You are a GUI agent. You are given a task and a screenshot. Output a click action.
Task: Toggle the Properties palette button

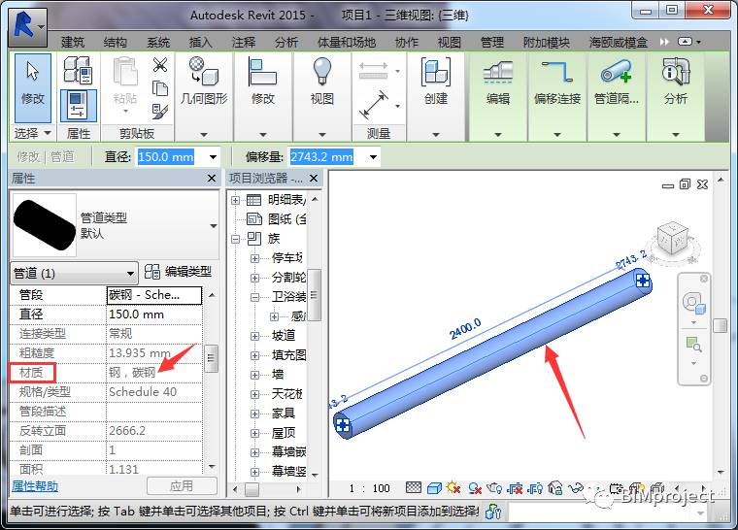[x=78, y=105]
